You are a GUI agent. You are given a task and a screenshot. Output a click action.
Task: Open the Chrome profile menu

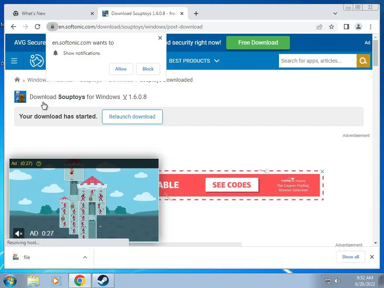pos(358,27)
